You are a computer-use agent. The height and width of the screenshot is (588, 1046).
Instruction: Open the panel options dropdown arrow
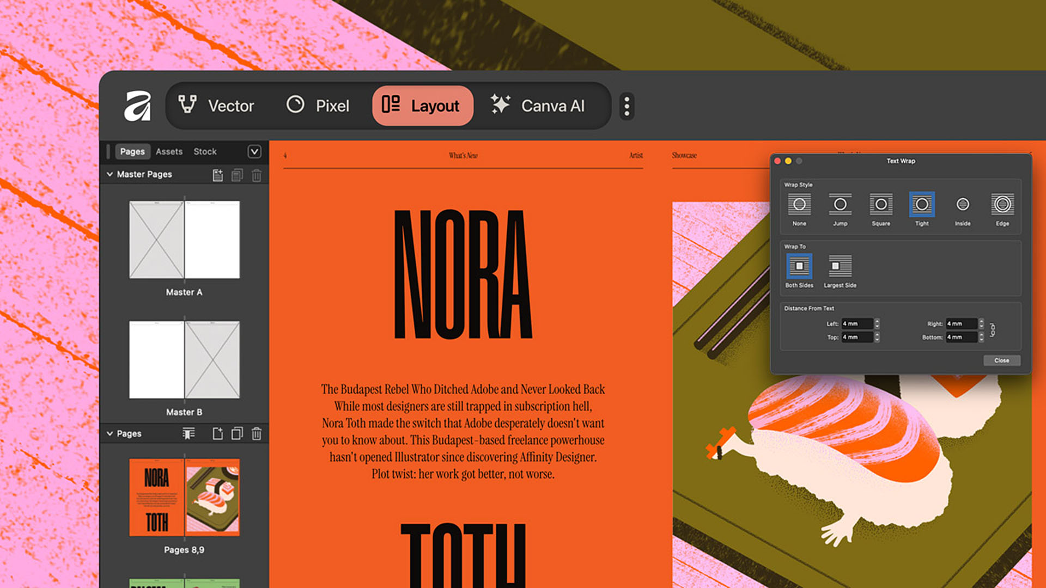click(x=254, y=151)
